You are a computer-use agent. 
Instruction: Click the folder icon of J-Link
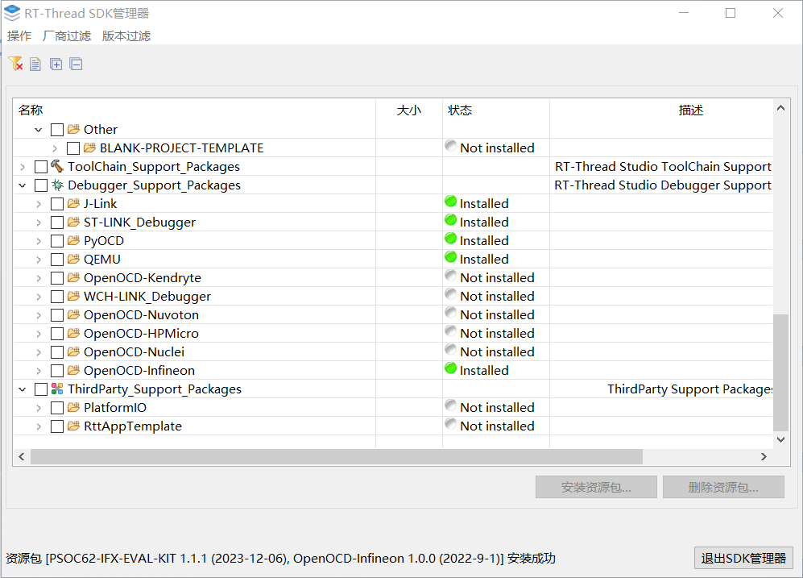74,203
